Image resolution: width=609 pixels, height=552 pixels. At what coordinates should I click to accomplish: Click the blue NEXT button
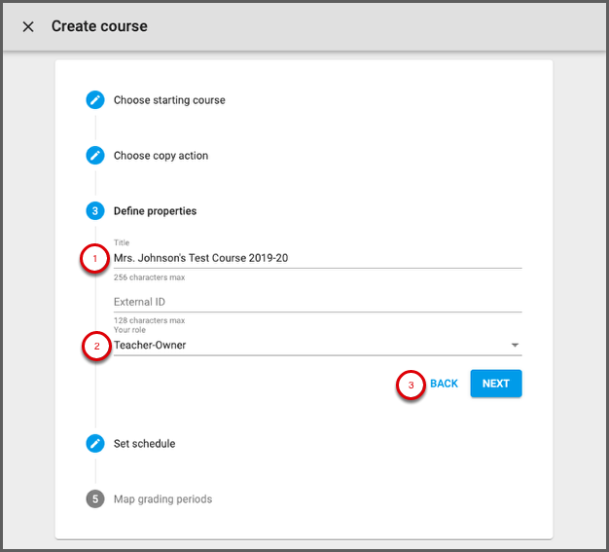[496, 384]
